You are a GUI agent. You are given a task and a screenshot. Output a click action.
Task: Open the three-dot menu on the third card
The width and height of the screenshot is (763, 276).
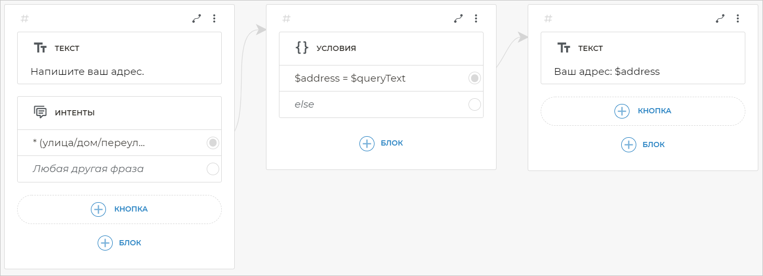point(738,19)
